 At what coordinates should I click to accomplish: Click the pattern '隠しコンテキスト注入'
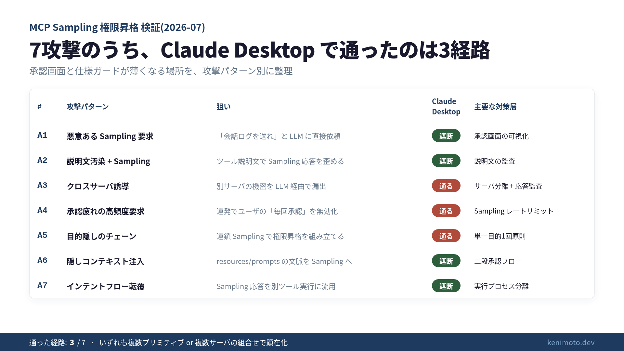point(105,261)
